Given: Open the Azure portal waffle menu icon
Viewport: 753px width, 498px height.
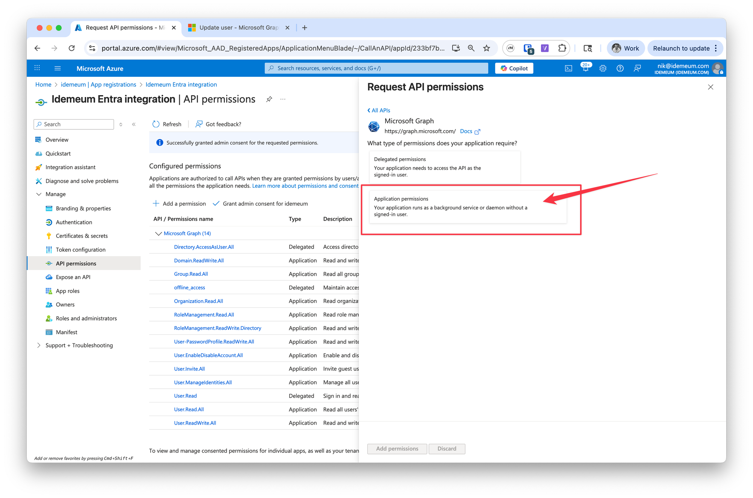Looking at the screenshot, I should [37, 68].
